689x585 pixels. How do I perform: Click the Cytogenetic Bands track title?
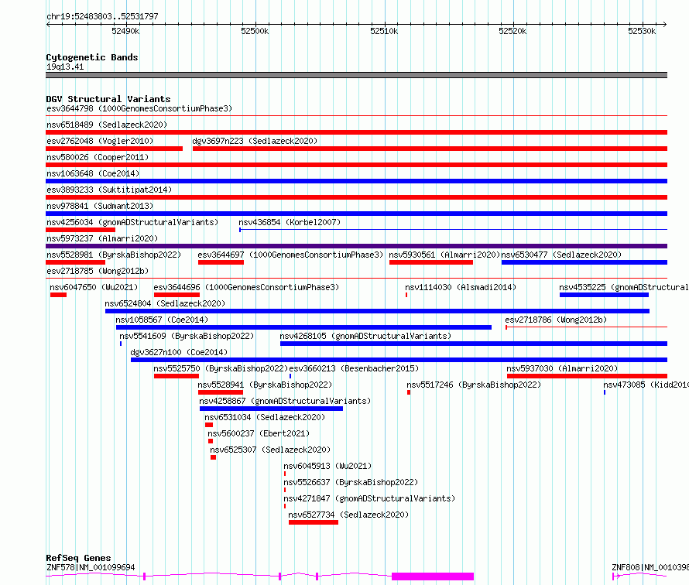point(92,57)
